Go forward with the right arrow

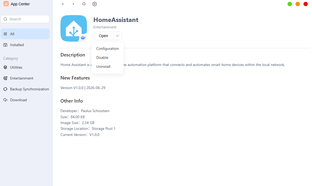[73, 4]
